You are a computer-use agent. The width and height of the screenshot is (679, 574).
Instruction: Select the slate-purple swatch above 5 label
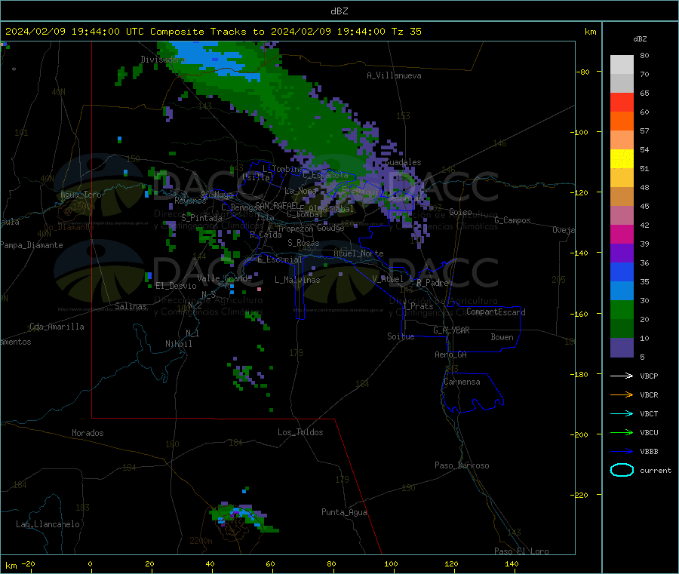tap(622, 348)
